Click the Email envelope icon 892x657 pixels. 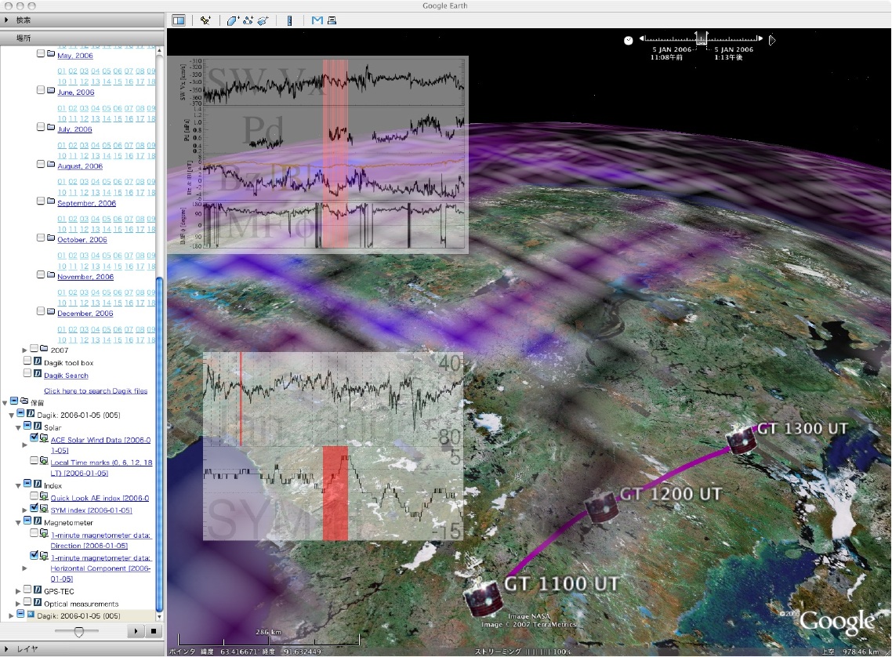[317, 20]
